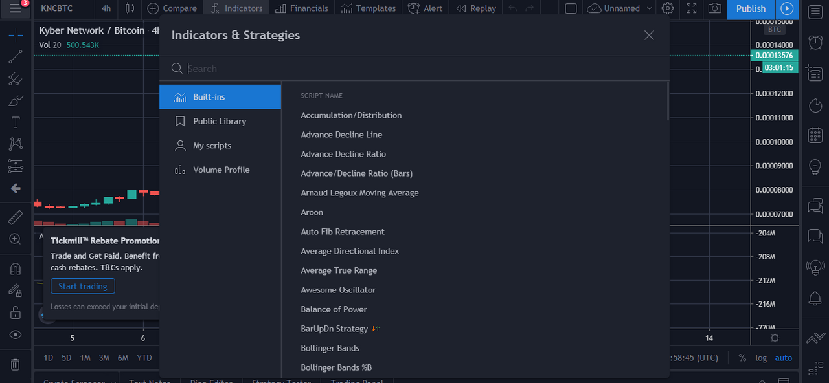Select the YTD time range

[x=144, y=358]
